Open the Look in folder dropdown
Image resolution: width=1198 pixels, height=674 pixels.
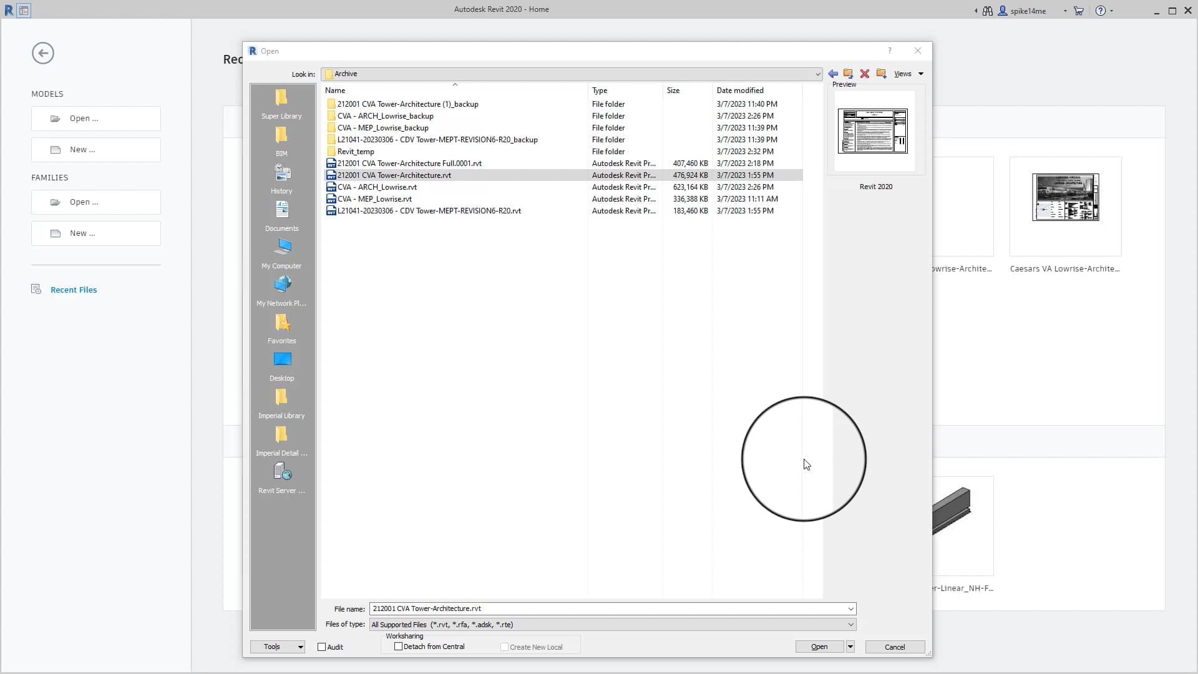coord(818,74)
